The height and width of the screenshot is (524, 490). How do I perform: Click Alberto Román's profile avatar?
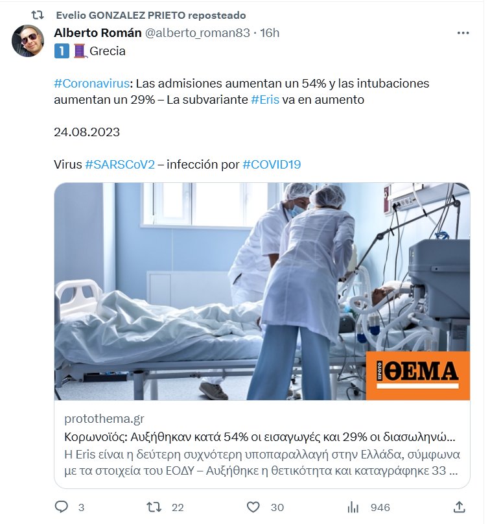click(28, 40)
